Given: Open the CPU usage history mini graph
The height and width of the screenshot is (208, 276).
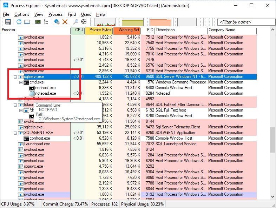Looking at the screenshot, I should (105, 22).
